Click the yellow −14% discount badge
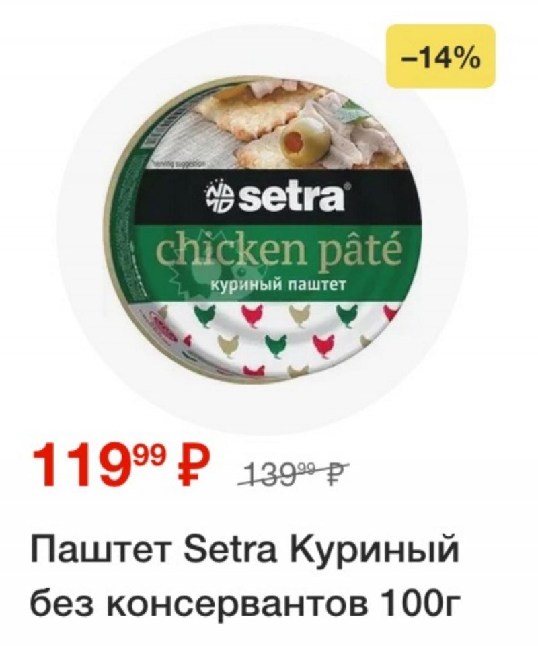The width and height of the screenshot is (538, 646). tap(440, 56)
